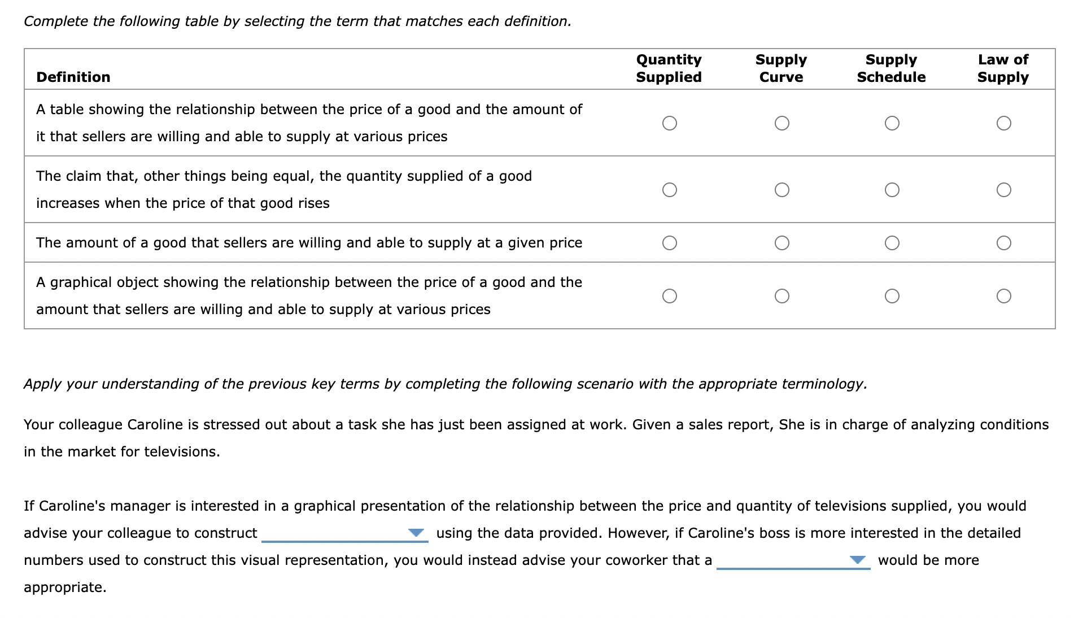
Task: Select Law of Supply in the third row
Action: coord(1003,243)
